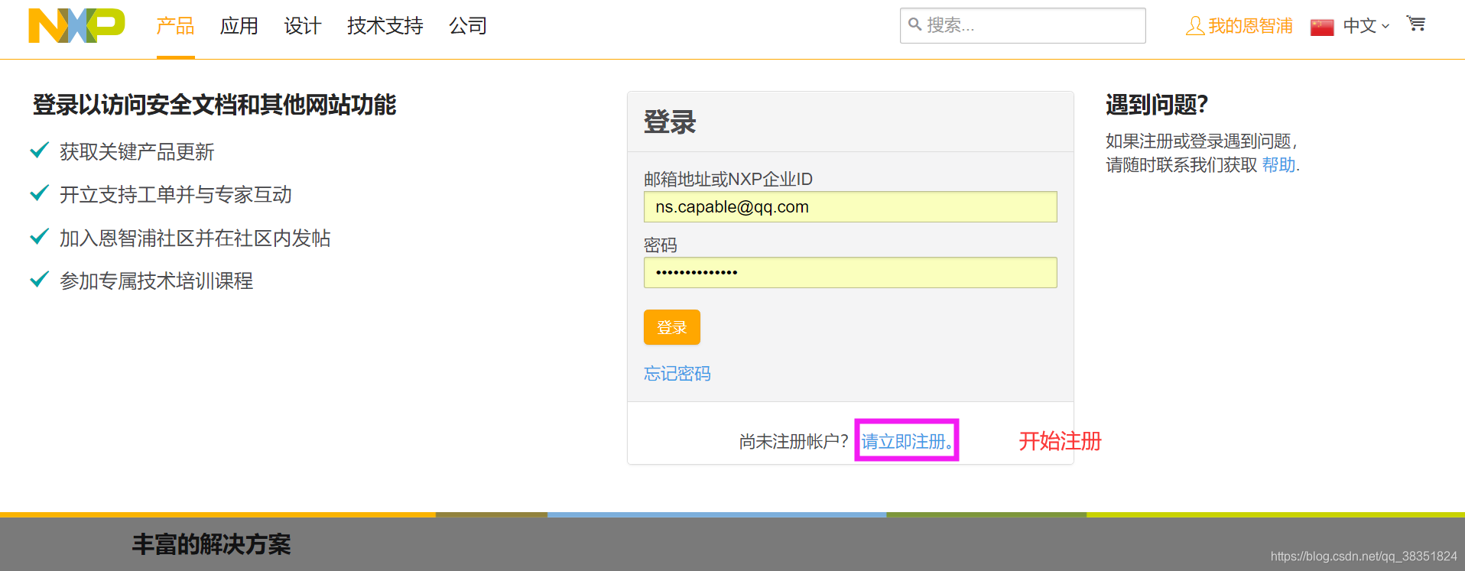This screenshot has width=1465, height=571.
Task: Click the search magnifier icon
Action: [914, 24]
